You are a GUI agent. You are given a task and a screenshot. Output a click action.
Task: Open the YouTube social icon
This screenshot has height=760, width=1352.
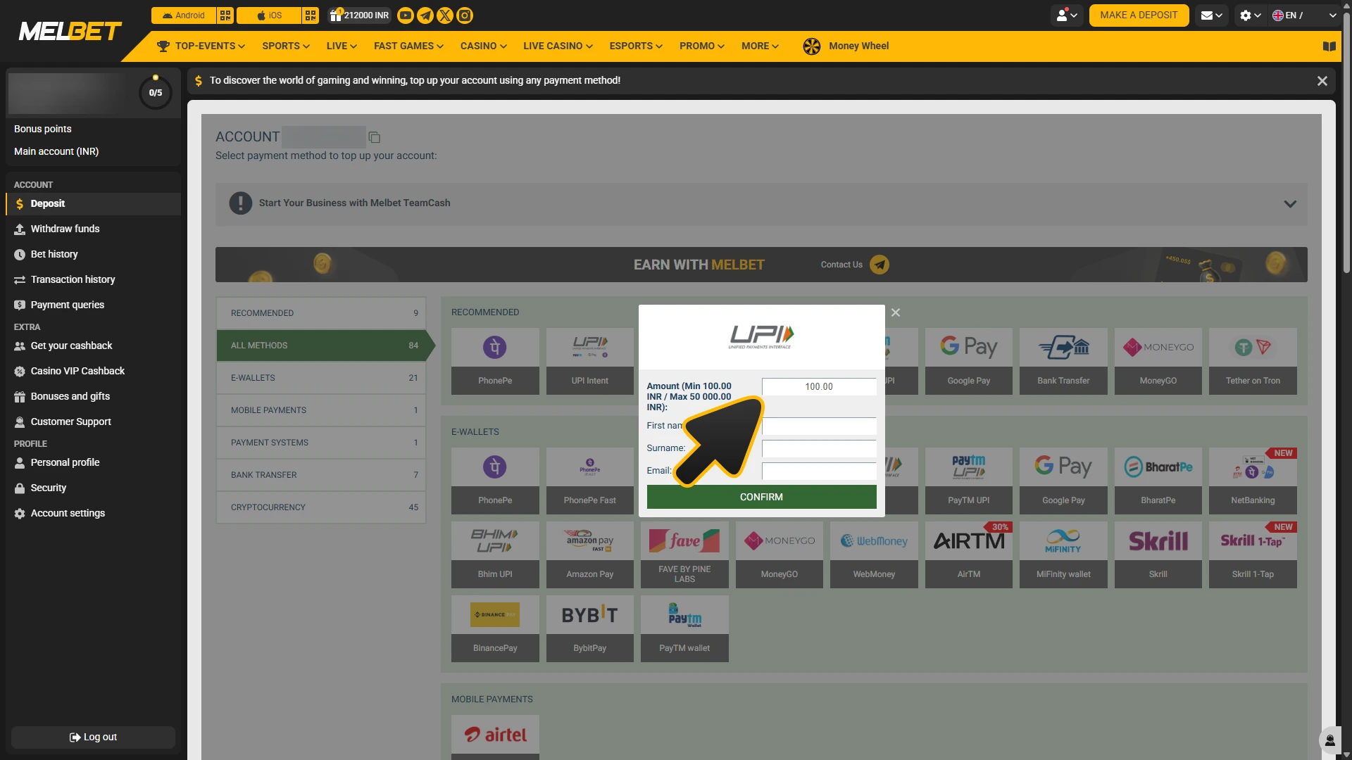[406, 15]
